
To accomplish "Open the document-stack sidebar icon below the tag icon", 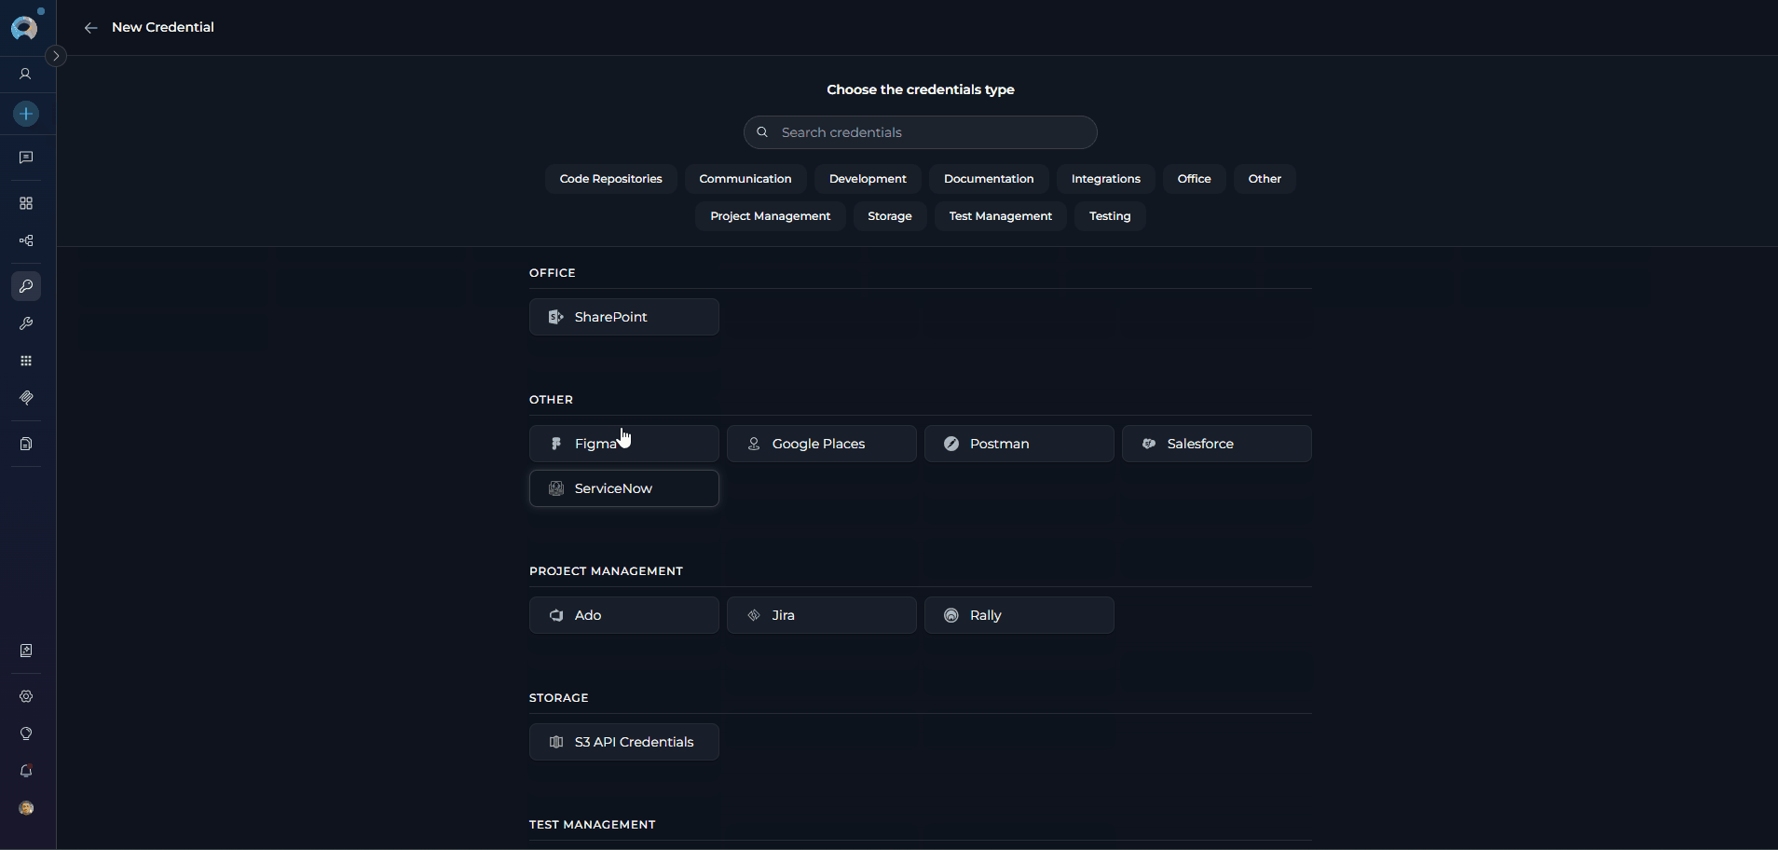I will pos(26,444).
